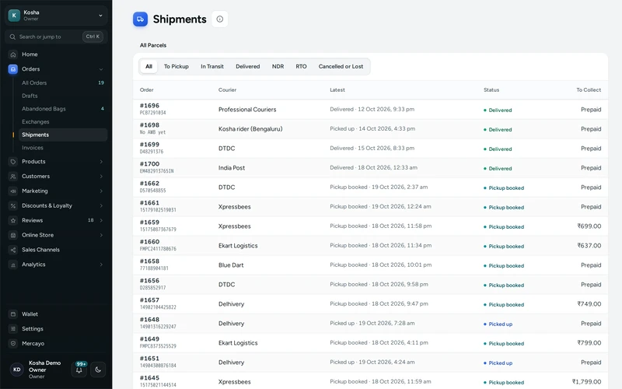Open Abandoned Bags in sidebar
This screenshot has width=622, height=389.
(x=63, y=109)
